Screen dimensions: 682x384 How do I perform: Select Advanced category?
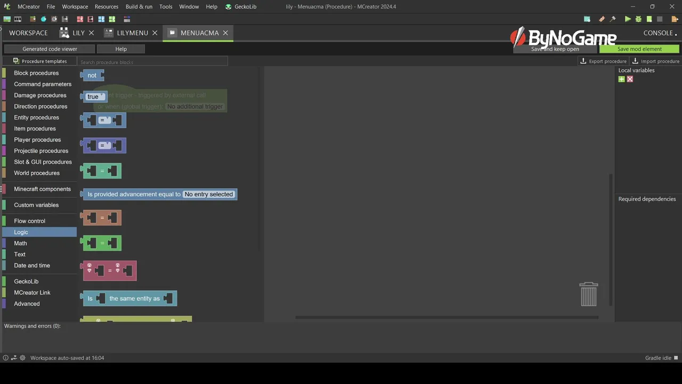39,304
